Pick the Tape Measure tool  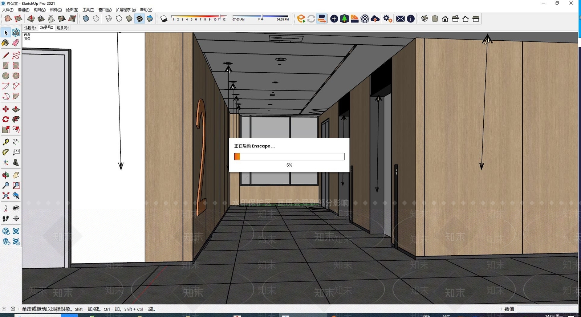click(6, 142)
